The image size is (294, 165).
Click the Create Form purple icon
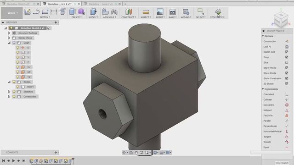[x=81, y=12]
